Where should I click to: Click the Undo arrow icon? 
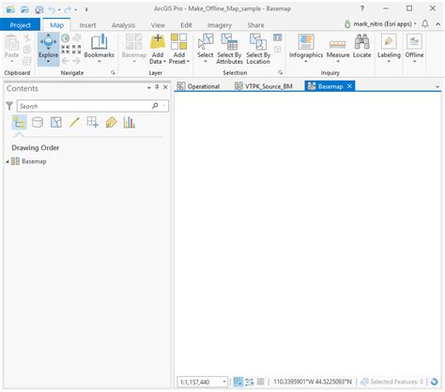(52, 9)
